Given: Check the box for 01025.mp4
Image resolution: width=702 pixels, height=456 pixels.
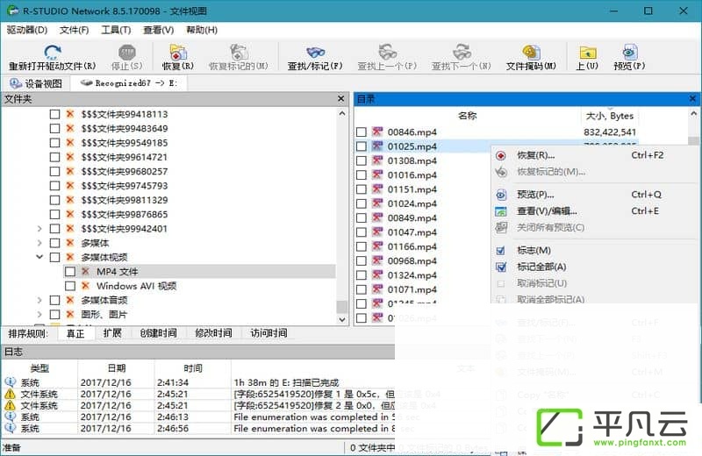Looking at the screenshot, I should click(362, 146).
